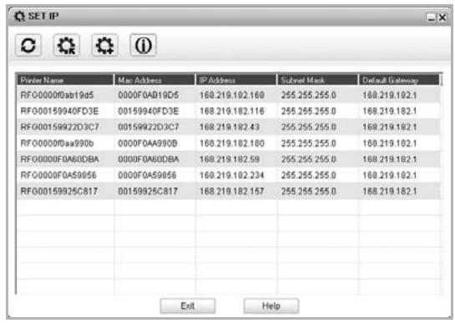This screenshot has width=455, height=323.
Task: Select printer RFG0000F0A60DBA
Action: [x=60, y=159]
